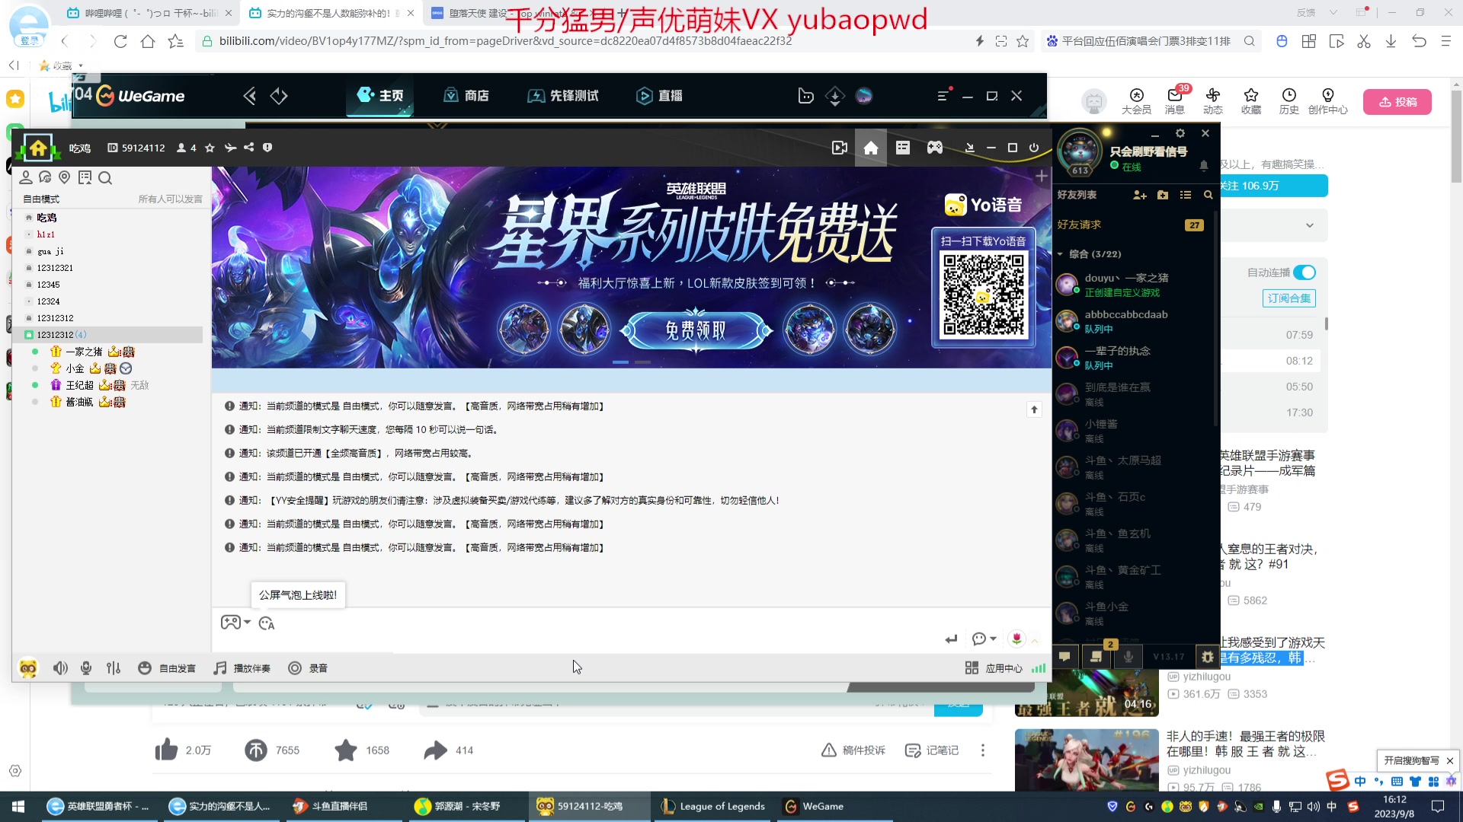This screenshot has height=822, width=1463.
Task: Click the game controller icon in YY header
Action: (935, 148)
